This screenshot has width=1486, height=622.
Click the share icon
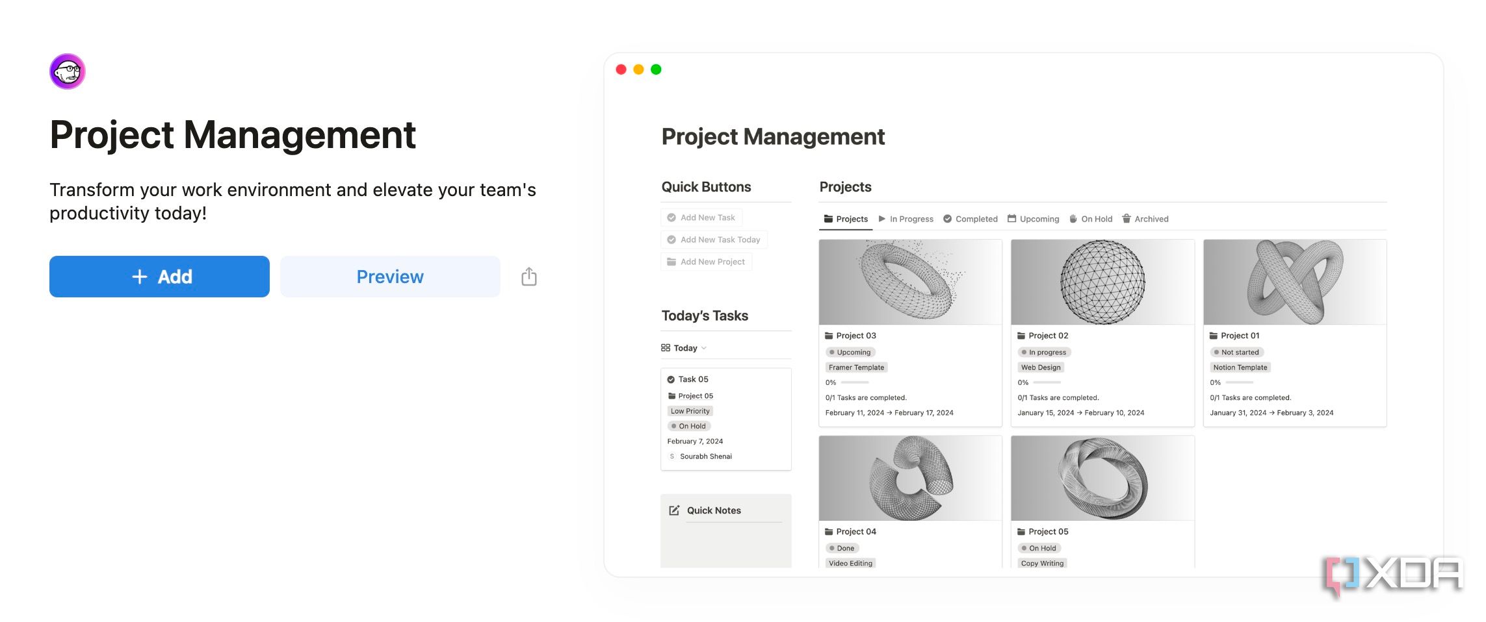(x=529, y=277)
